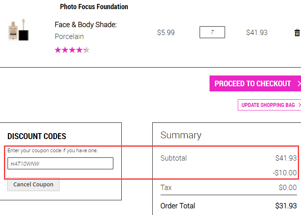Click the Order Total label
The height and width of the screenshot is (215, 301).
point(178,206)
